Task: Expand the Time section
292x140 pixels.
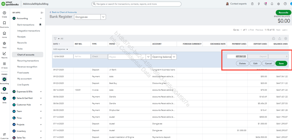Action: tap(41, 118)
